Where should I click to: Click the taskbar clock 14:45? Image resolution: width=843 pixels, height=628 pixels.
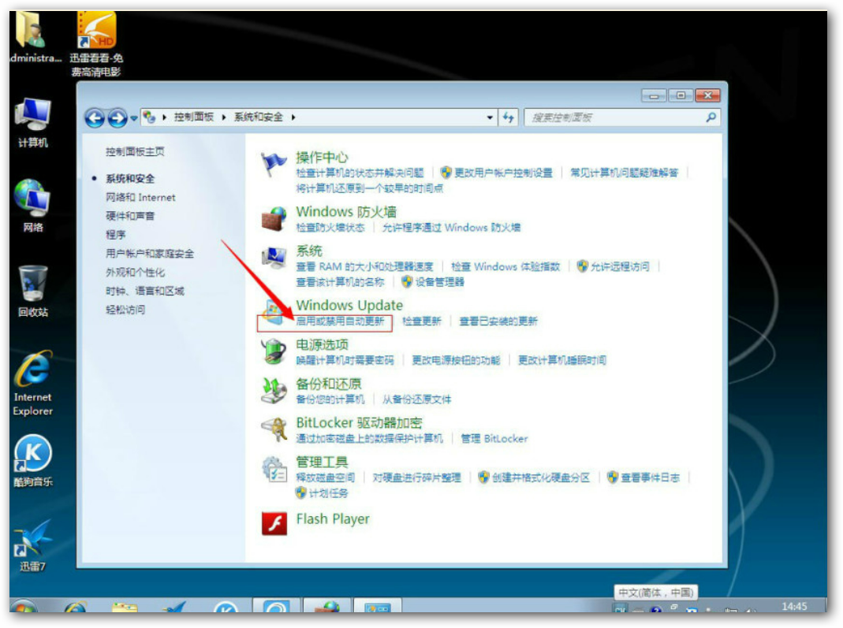point(794,606)
